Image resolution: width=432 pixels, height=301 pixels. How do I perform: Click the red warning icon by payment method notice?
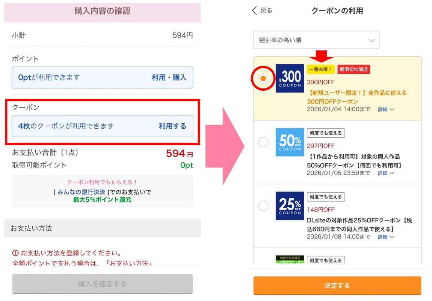coord(15,253)
